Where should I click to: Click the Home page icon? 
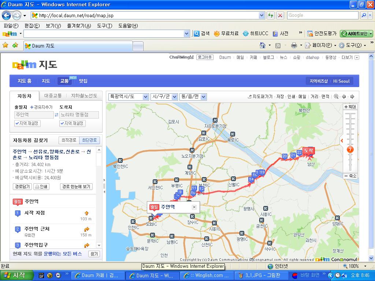tap(263, 45)
